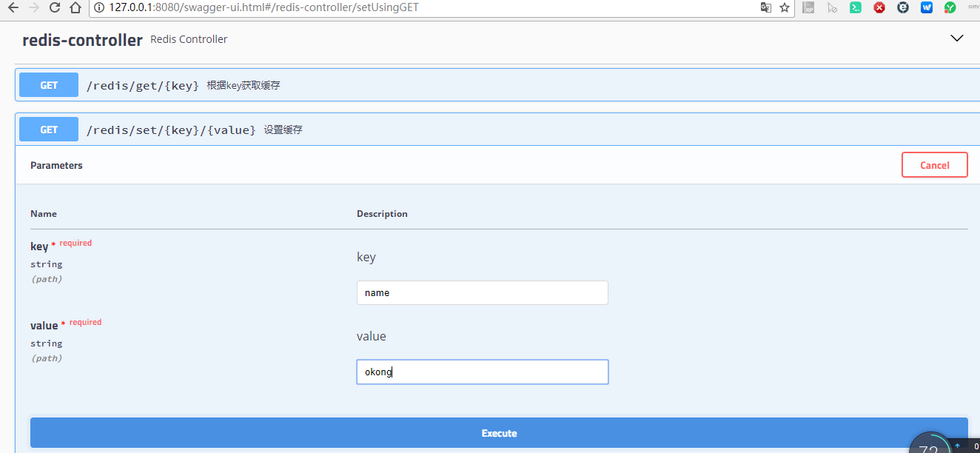Open the translate page icon
980x453 pixels.
click(x=766, y=7)
